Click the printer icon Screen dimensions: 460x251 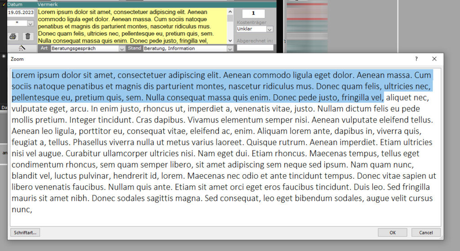13,36
